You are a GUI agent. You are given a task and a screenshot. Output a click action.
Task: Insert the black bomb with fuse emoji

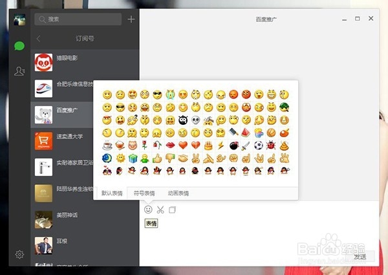click(x=233, y=146)
